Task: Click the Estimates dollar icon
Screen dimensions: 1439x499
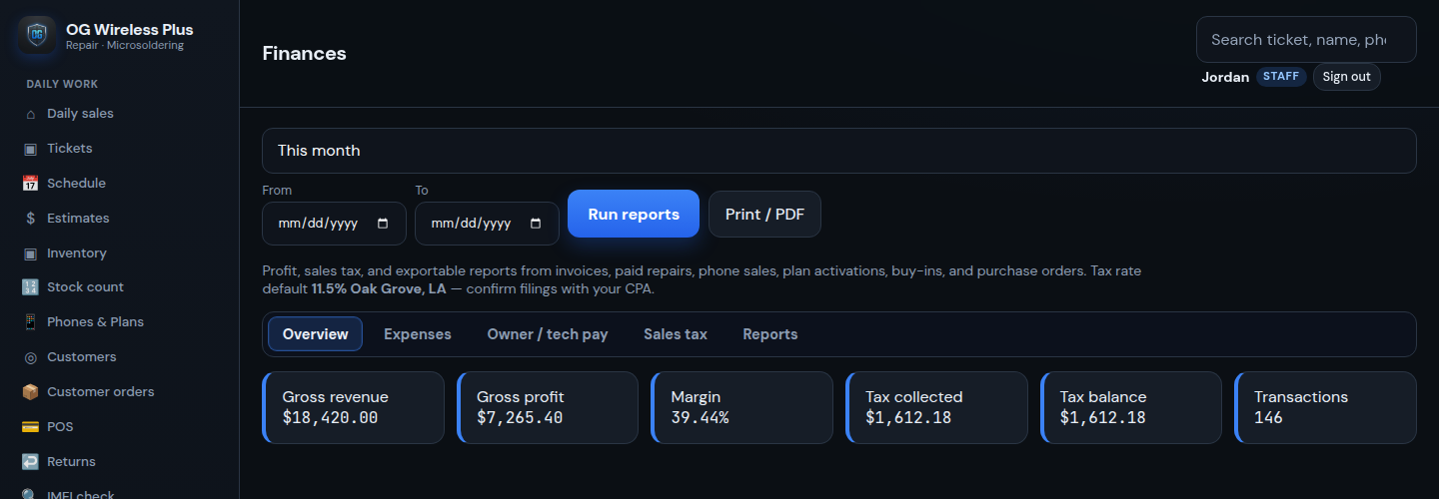Action: pyautogui.click(x=30, y=219)
